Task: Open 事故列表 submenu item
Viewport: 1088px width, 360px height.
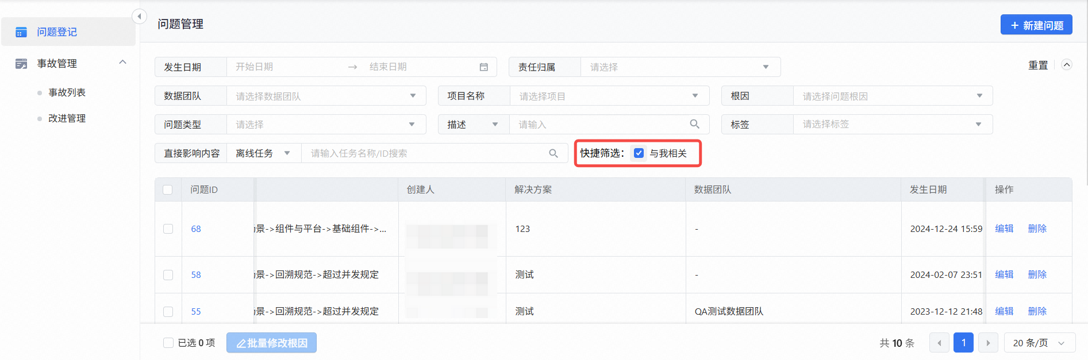Action: coord(67,92)
